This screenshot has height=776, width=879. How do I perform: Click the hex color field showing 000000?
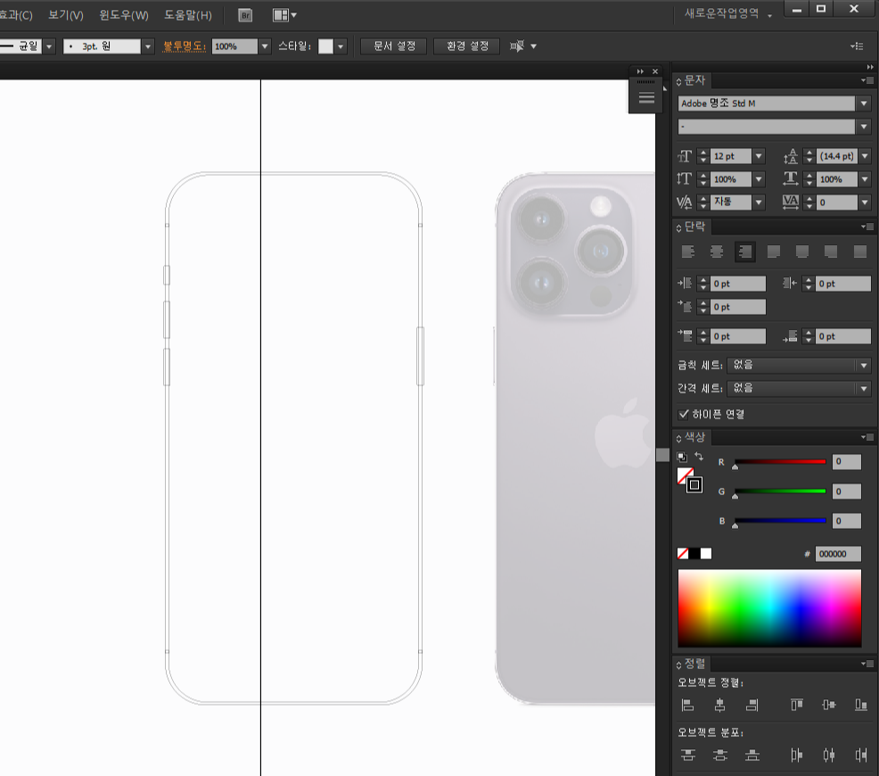[838, 554]
